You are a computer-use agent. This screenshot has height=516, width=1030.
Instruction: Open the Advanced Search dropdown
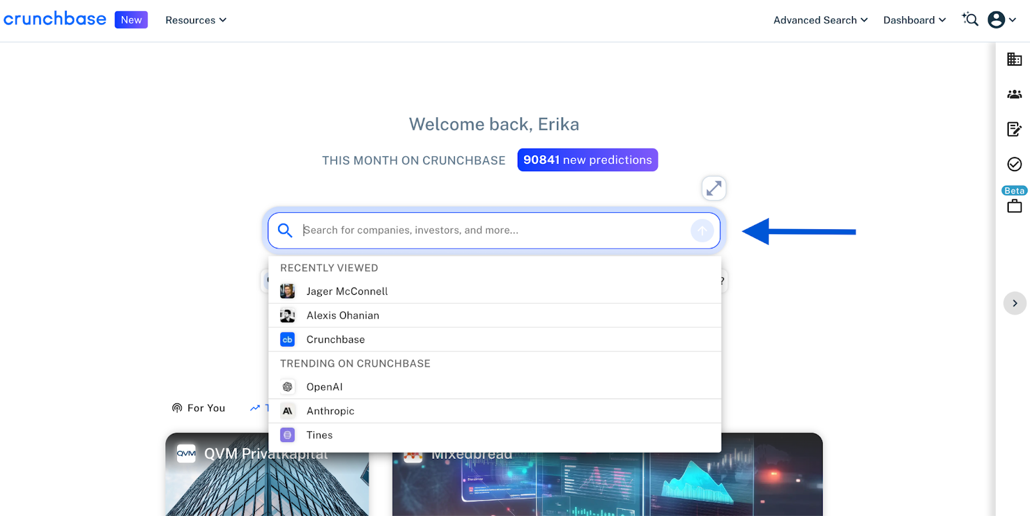pyautogui.click(x=821, y=20)
